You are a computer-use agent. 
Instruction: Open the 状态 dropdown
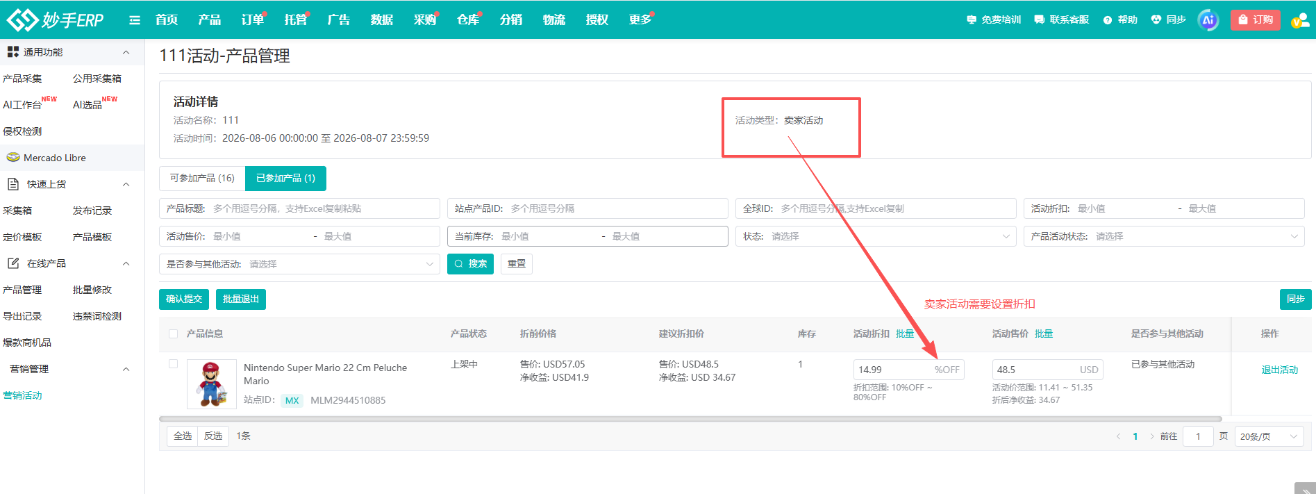coord(876,236)
